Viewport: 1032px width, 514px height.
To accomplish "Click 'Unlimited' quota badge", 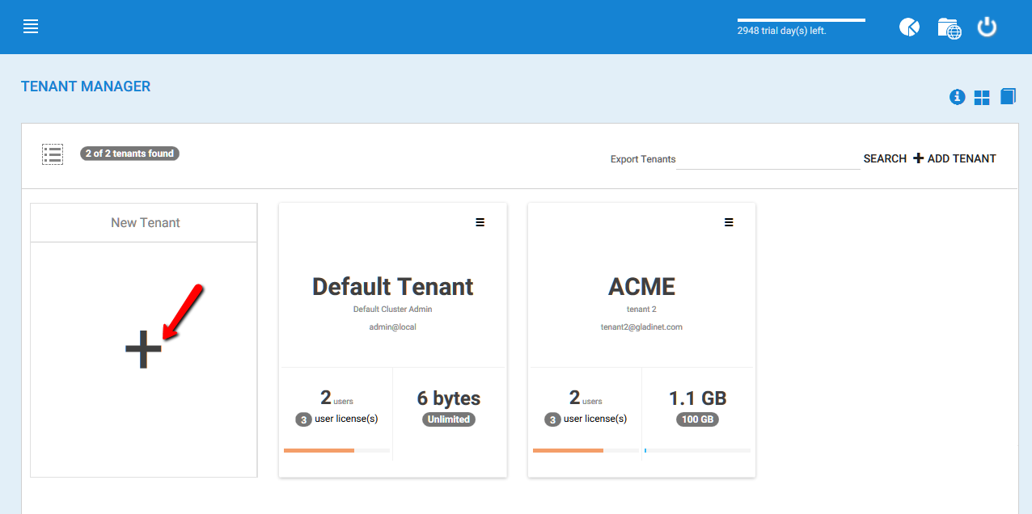I will click(x=449, y=419).
